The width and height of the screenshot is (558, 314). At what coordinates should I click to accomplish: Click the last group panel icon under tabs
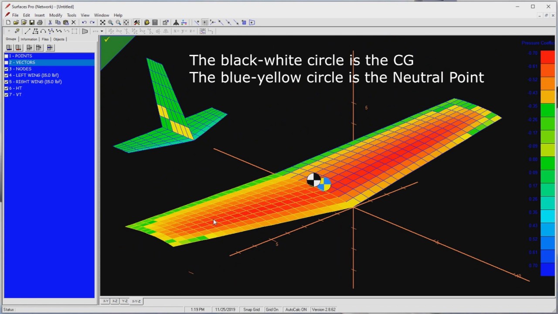click(50, 48)
